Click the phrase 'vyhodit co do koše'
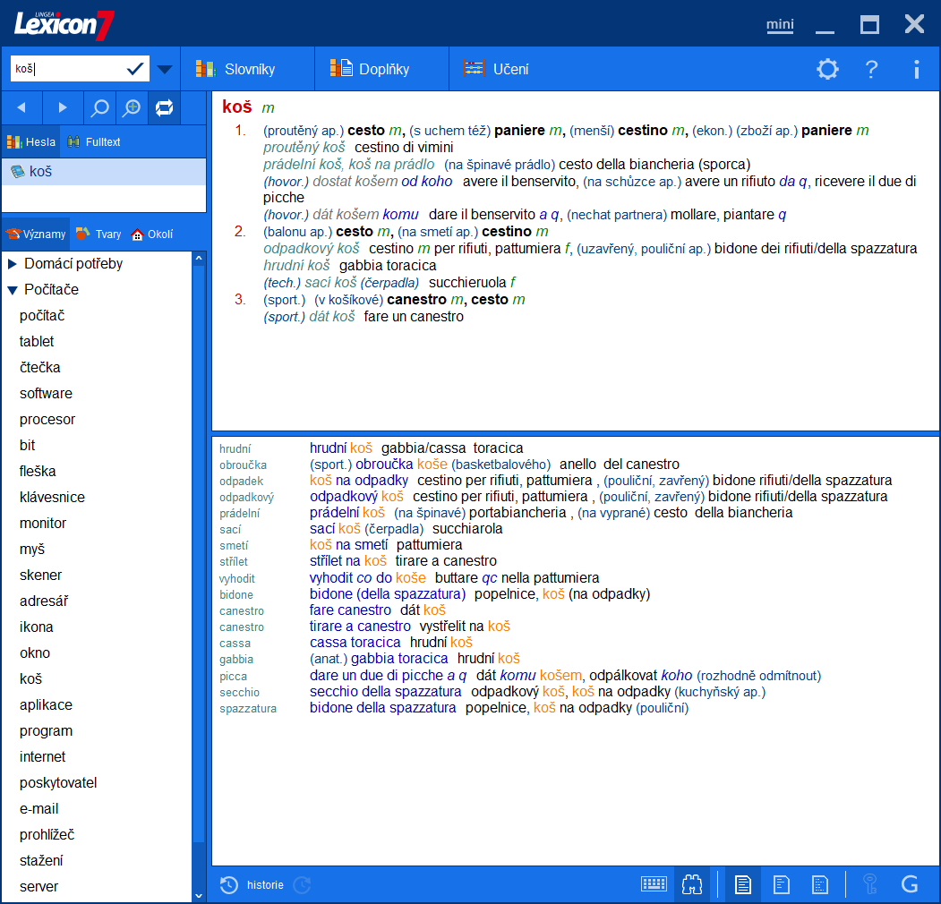The width and height of the screenshot is (941, 904). [x=368, y=577]
